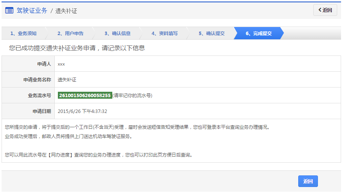Click the blue 返回 button at bottom

308,181
